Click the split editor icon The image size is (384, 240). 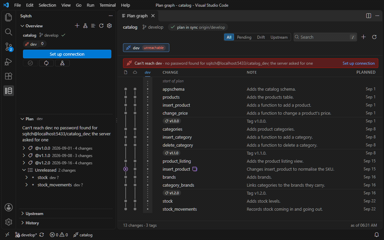(x=369, y=16)
